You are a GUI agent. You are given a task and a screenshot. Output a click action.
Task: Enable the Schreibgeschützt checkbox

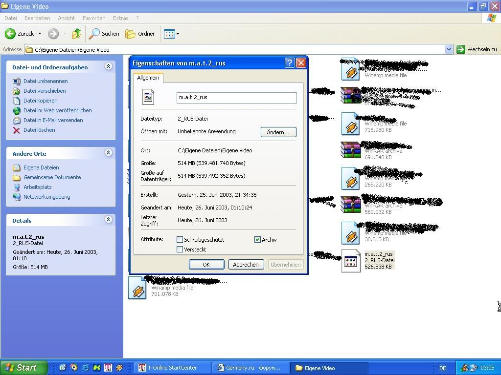tap(180, 240)
